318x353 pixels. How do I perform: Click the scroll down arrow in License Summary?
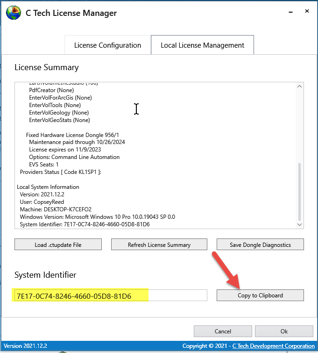(299, 224)
